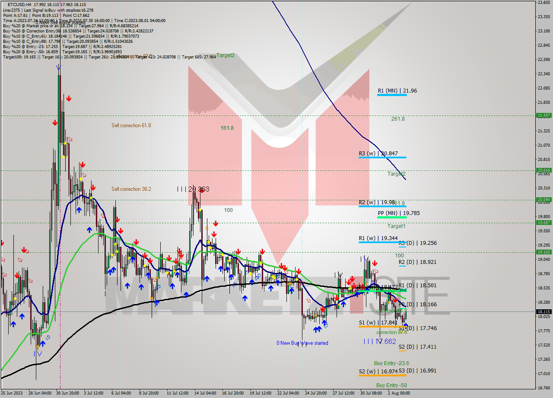The width and height of the screenshot is (553, 398).
Task: Select the PP (D) | 18.166 label
Action: click(417, 305)
